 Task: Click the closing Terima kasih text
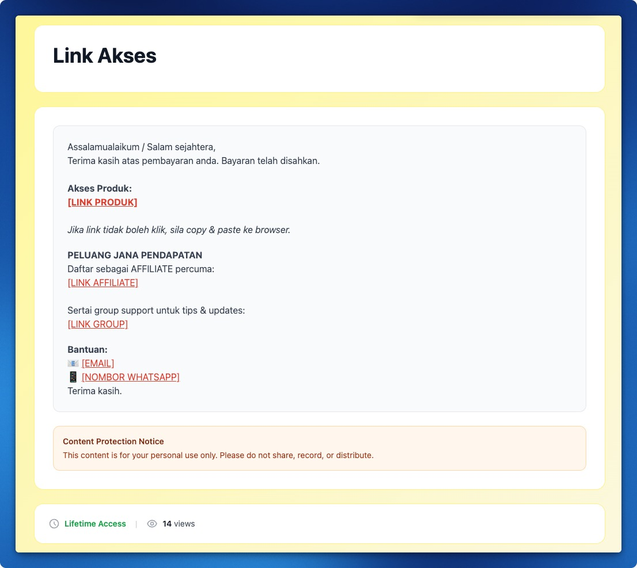pos(94,391)
